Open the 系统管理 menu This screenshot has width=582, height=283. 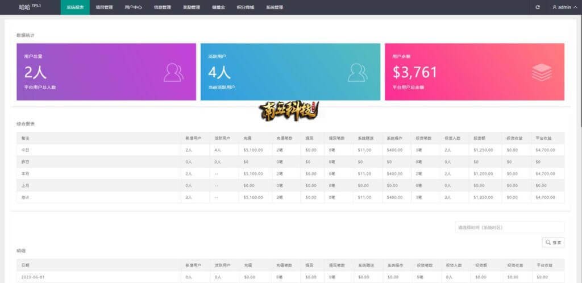[x=275, y=7]
